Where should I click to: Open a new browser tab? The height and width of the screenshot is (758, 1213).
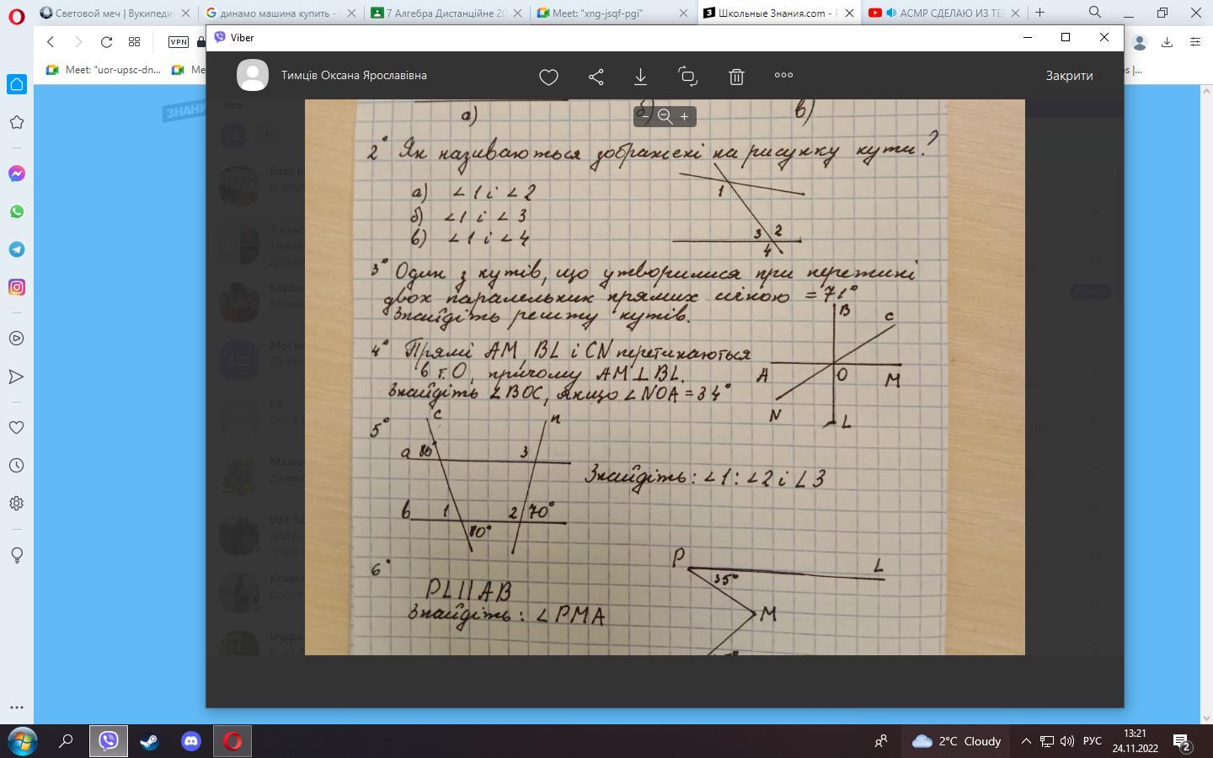click(x=1039, y=13)
